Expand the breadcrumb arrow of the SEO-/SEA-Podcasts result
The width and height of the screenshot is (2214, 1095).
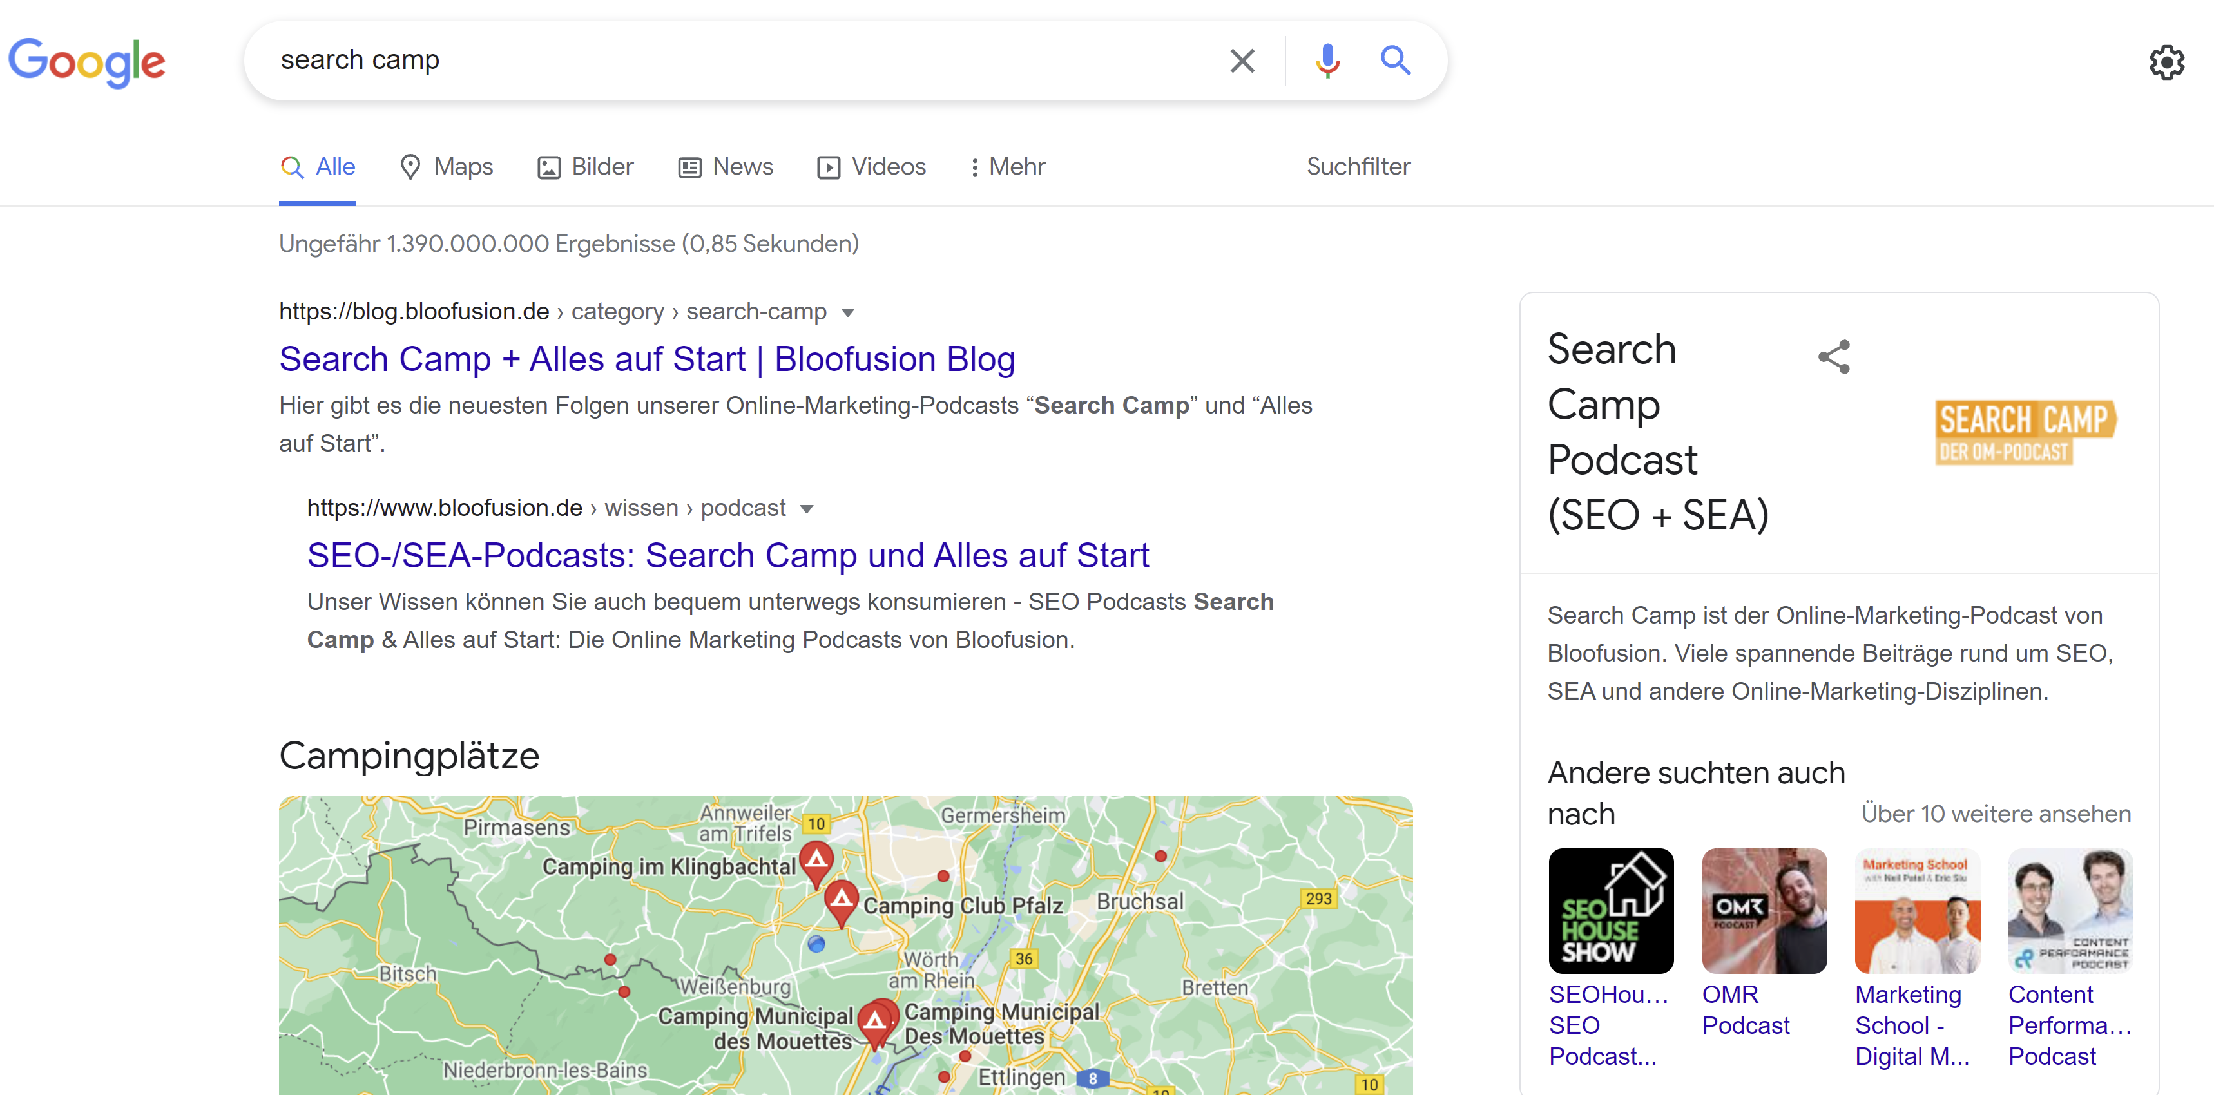(807, 508)
